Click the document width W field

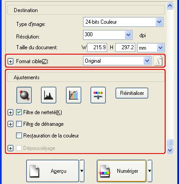97,47
